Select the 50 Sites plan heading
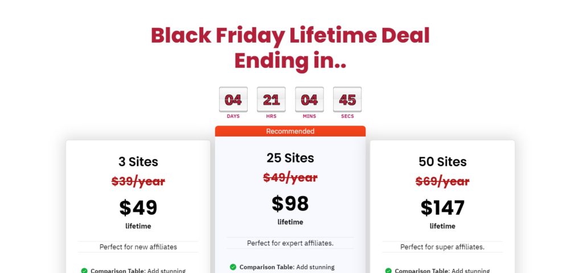The height and width of the screenshot is (273, 583). click(442, 162)
